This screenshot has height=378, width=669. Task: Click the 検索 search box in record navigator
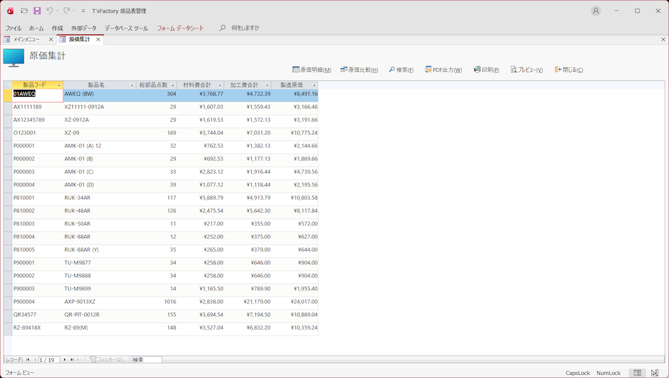147,359
